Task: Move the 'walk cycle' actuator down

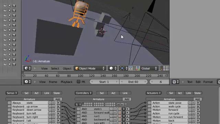Action: pos(194,106)
